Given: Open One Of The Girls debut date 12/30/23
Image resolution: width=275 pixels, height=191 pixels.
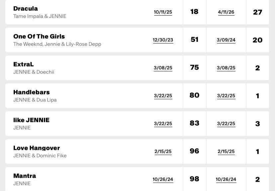Looking at the screenshot, I should (163, 40).
